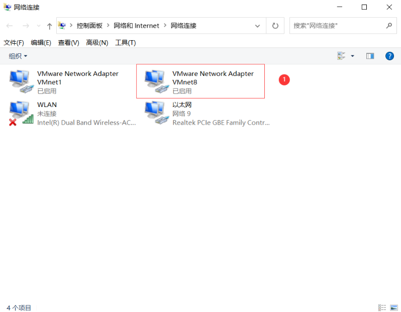Open help with the question mark
Screen dimensions: 401x312
tap(389, 56)
